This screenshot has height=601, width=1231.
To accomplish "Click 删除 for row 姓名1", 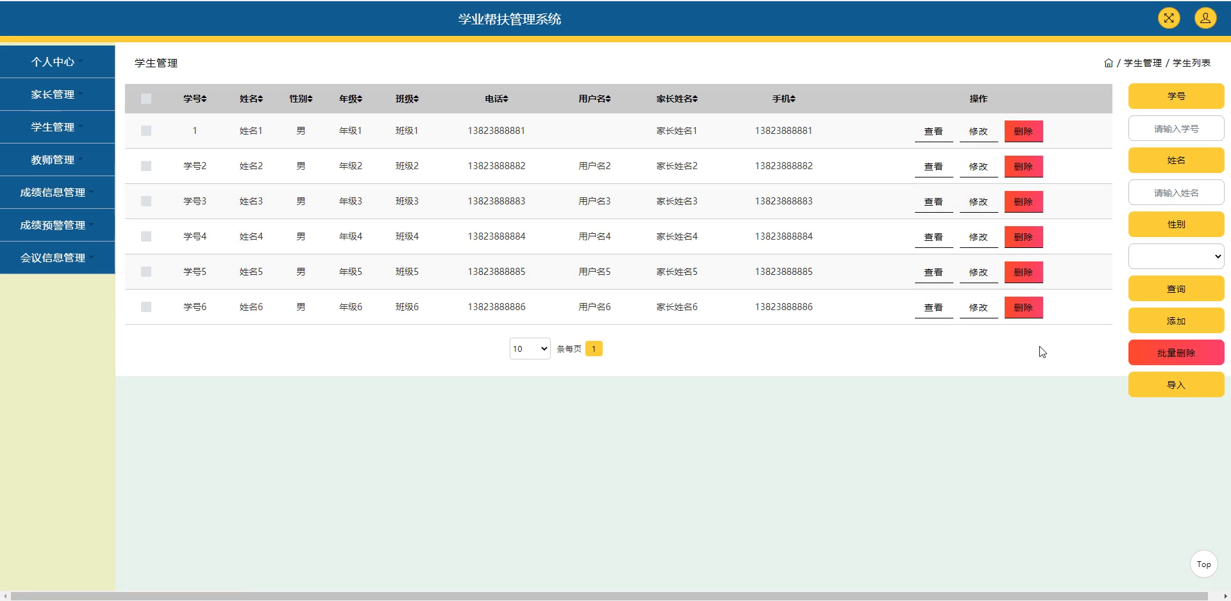I will coord(1023,131).
